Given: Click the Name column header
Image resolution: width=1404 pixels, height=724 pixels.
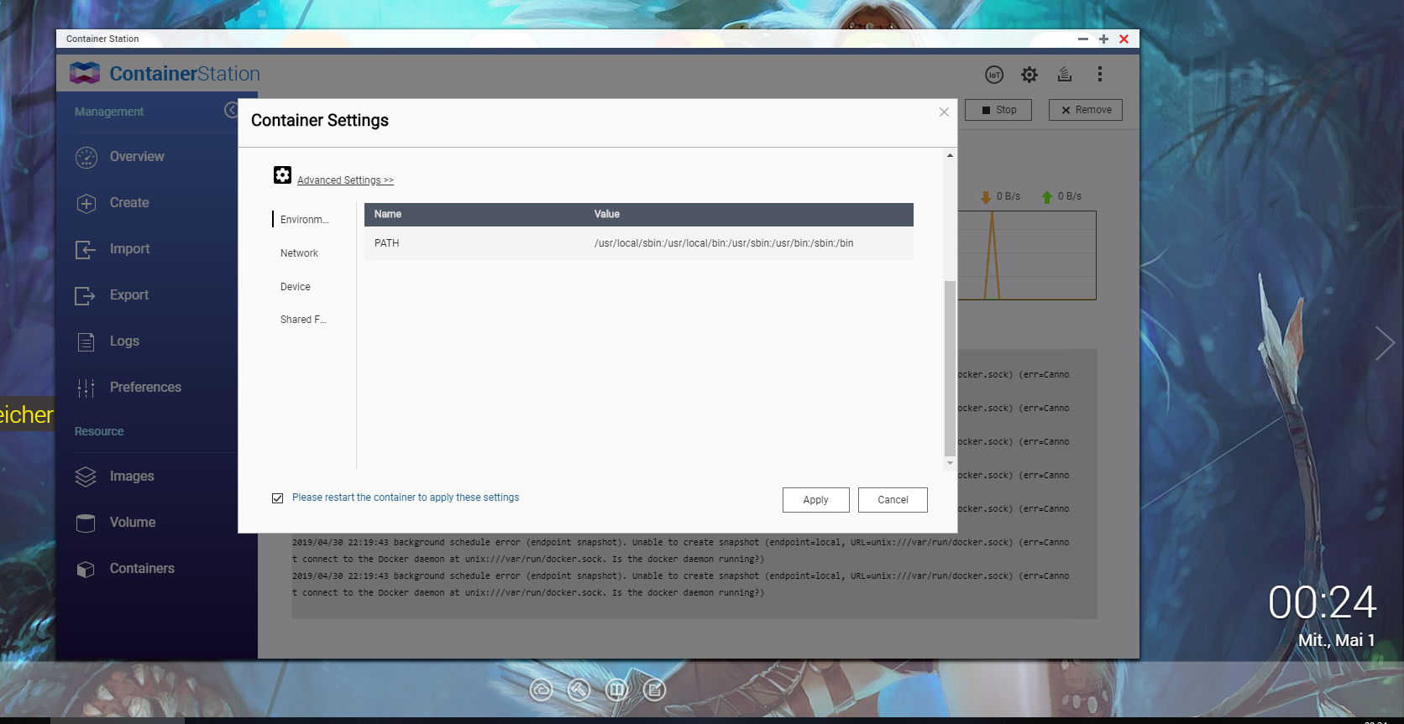Looking at the screenshot, I should point(388,215).
